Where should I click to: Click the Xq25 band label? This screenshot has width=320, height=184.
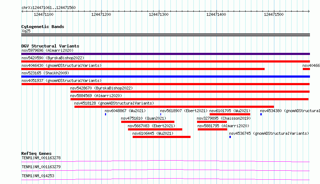(x=26, y=31)
